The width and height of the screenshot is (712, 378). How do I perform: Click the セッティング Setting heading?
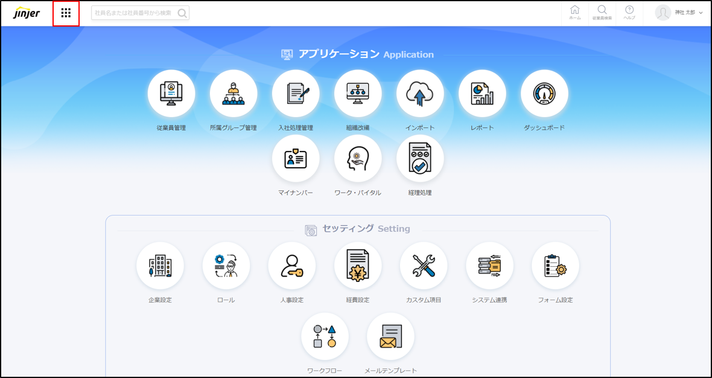(x=366, y=228)
